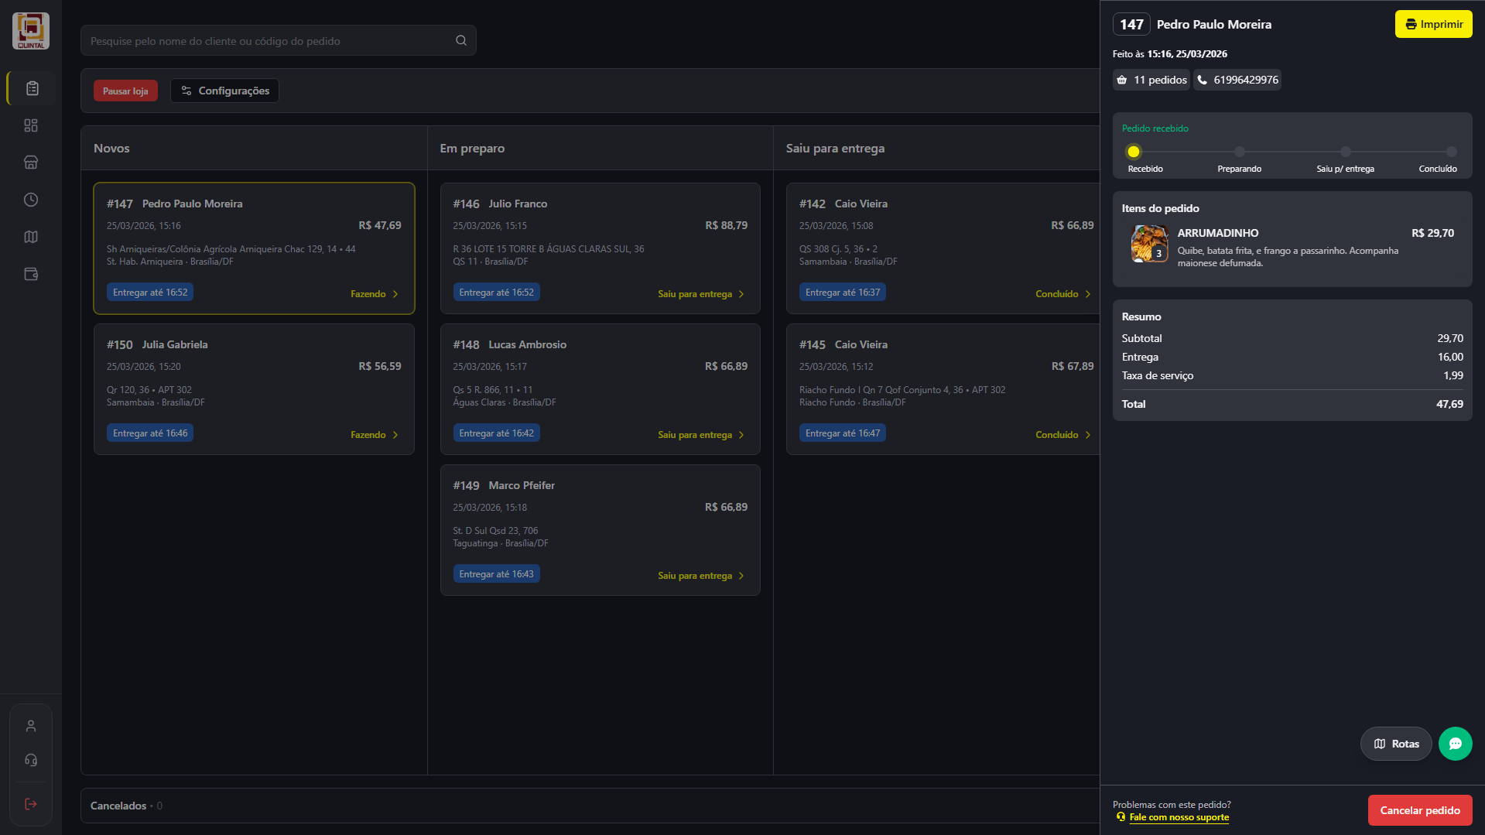The width and height of the screenshot is (1485, 835).
Task: Move order #146 to Saiu para entrega
Action: pos(700,294)
